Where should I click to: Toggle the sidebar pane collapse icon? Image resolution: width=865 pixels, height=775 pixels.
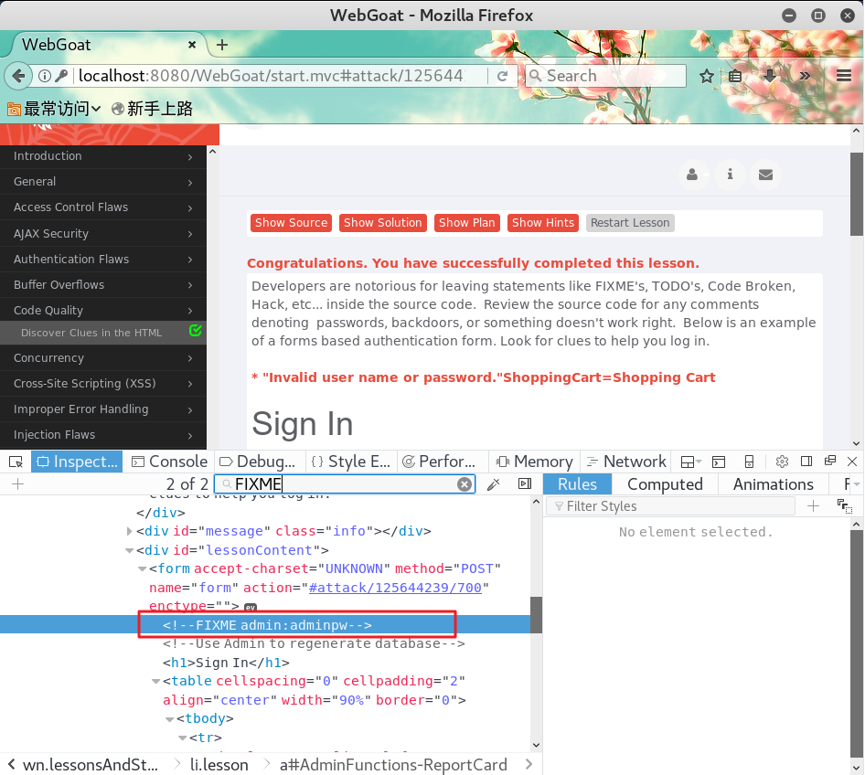[x=525, y=484]
